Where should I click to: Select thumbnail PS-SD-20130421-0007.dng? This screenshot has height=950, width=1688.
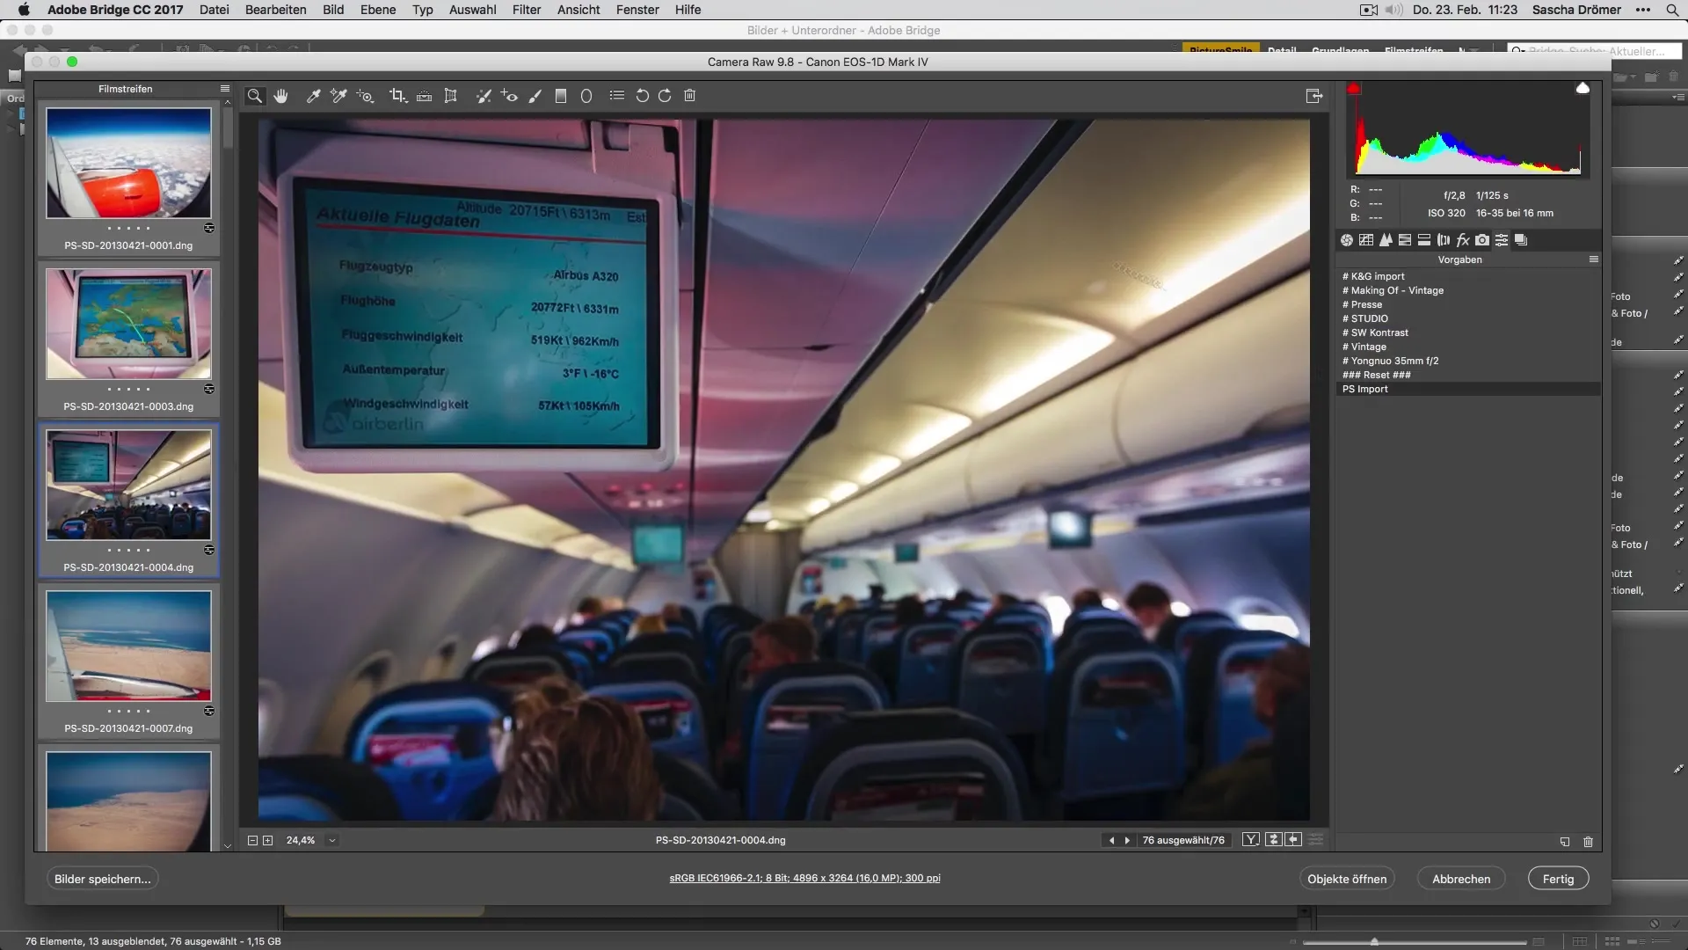pyautogui.click(x=128, y=646)
